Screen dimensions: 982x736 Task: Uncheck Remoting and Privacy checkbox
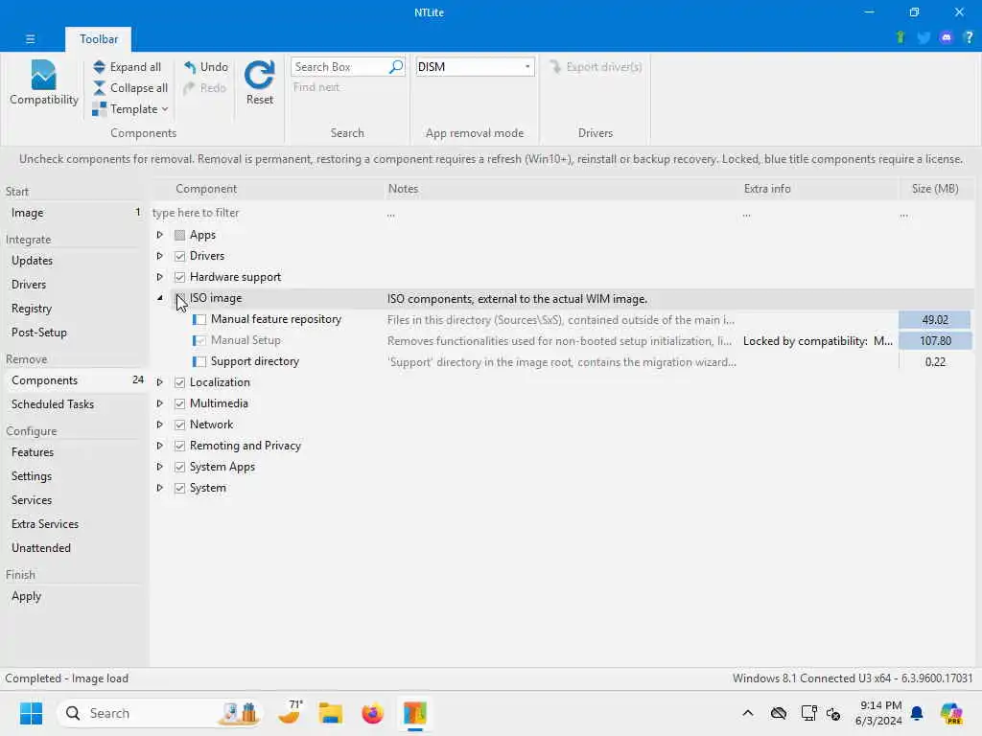[x=179, y=447]
